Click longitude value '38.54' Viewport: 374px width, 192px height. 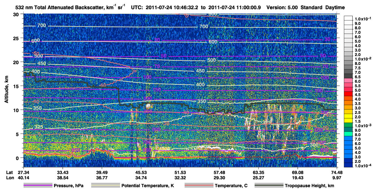[x=62, y=178]
